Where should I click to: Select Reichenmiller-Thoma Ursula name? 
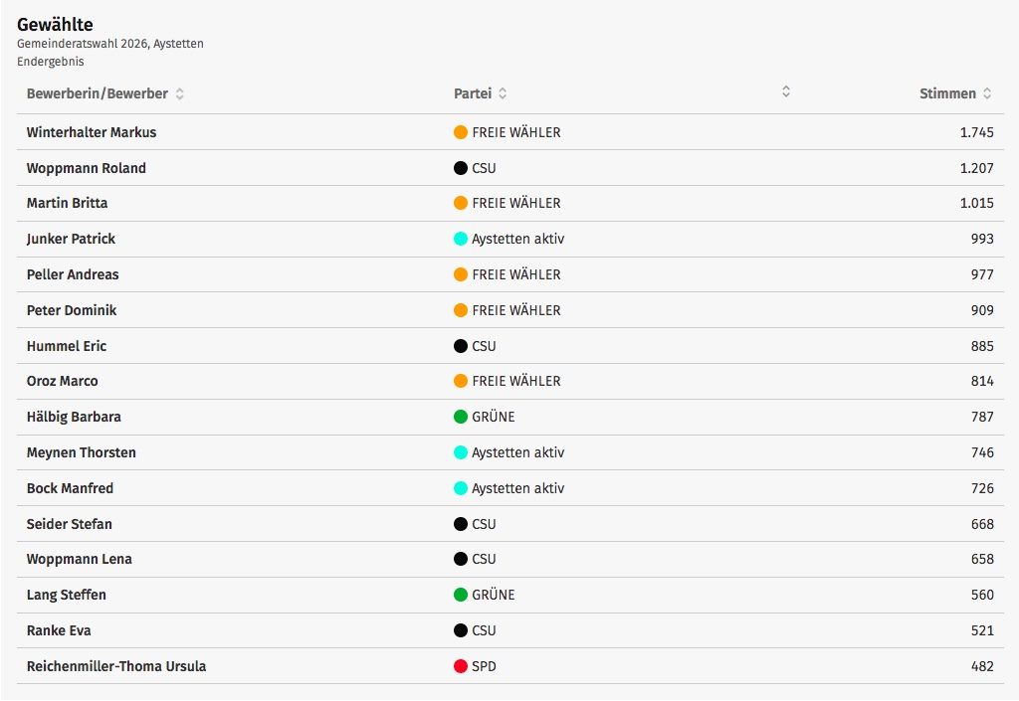pyautogui.click(x=116, y=666)
